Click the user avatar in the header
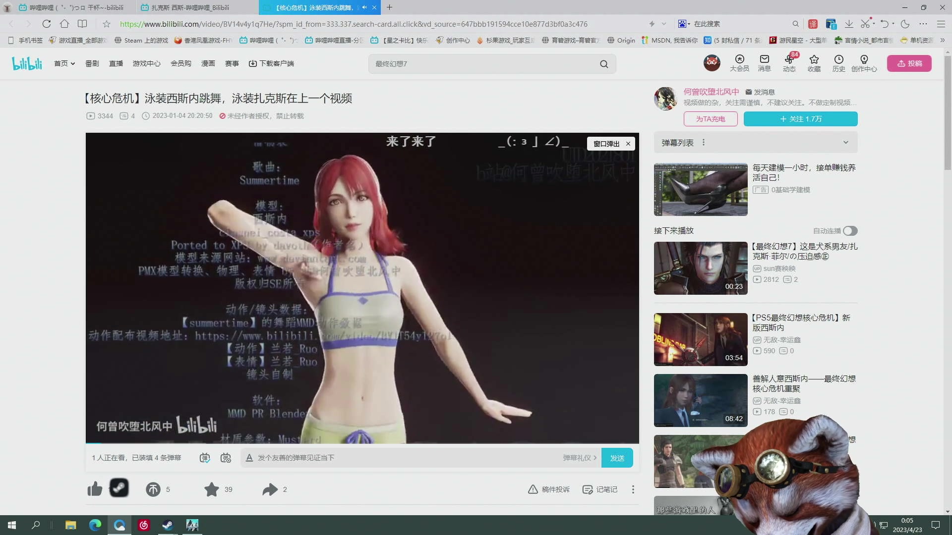952x535 pixels. tap(712, 63)
